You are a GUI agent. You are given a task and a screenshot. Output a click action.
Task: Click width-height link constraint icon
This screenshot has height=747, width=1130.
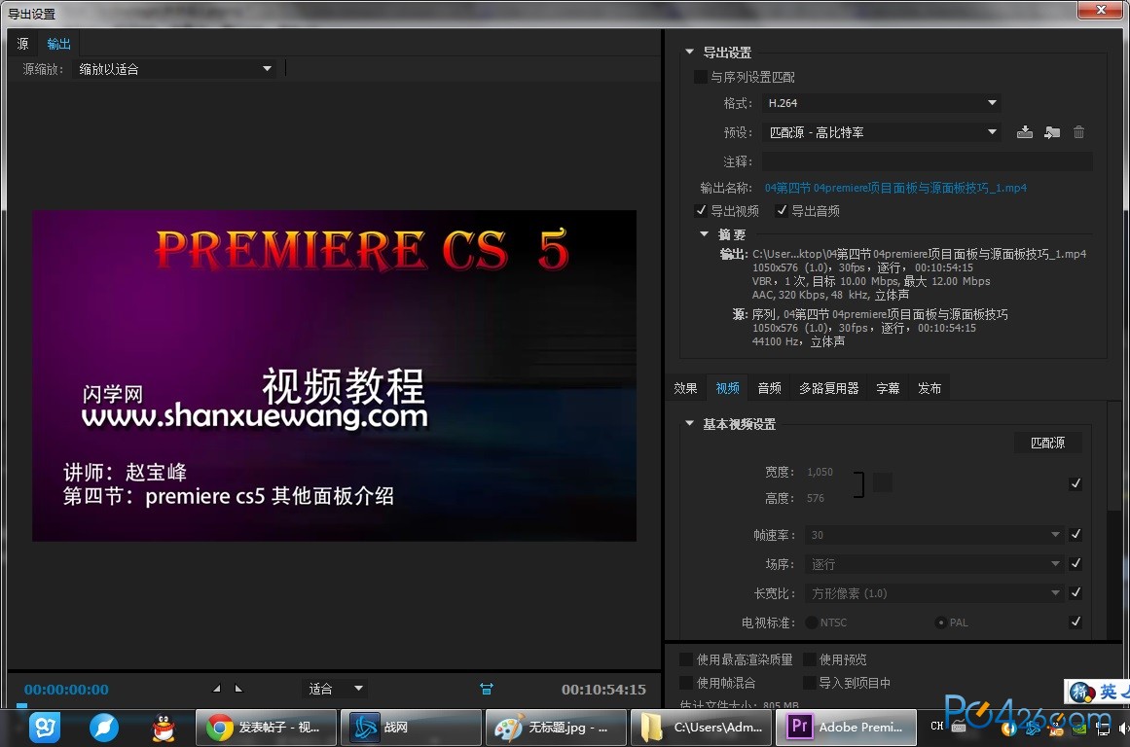point(858,484)
